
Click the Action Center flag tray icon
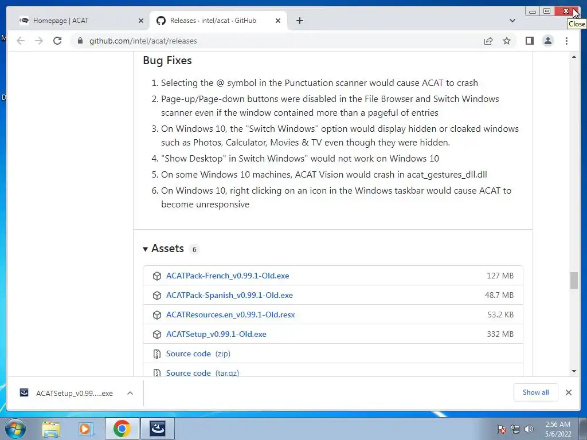pos(502,429)
